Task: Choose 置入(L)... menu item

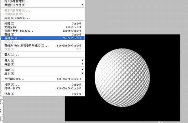Action: coord(43,55)
